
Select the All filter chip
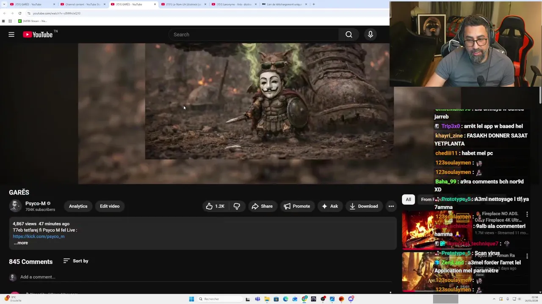(x=408, y=199)
